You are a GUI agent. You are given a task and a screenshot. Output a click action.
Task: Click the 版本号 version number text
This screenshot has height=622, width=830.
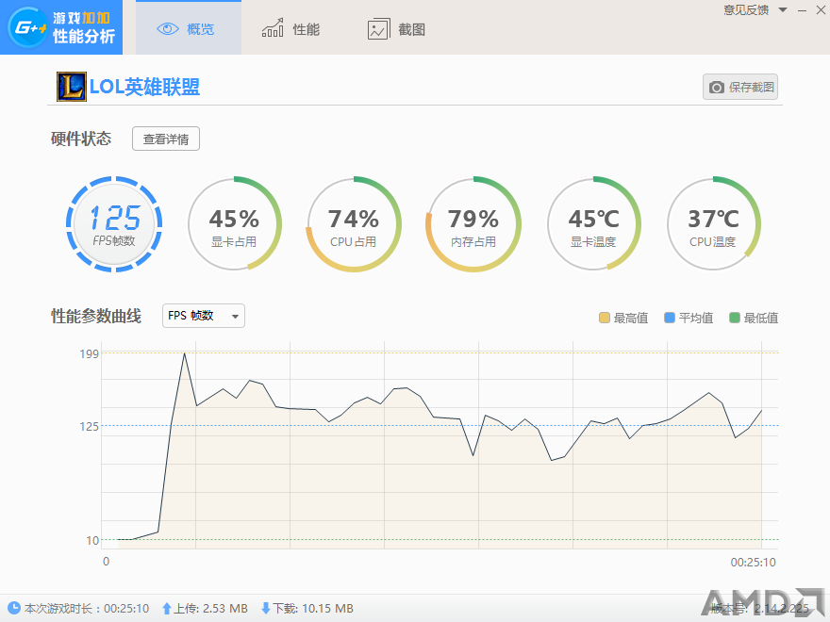coord(759,608)
